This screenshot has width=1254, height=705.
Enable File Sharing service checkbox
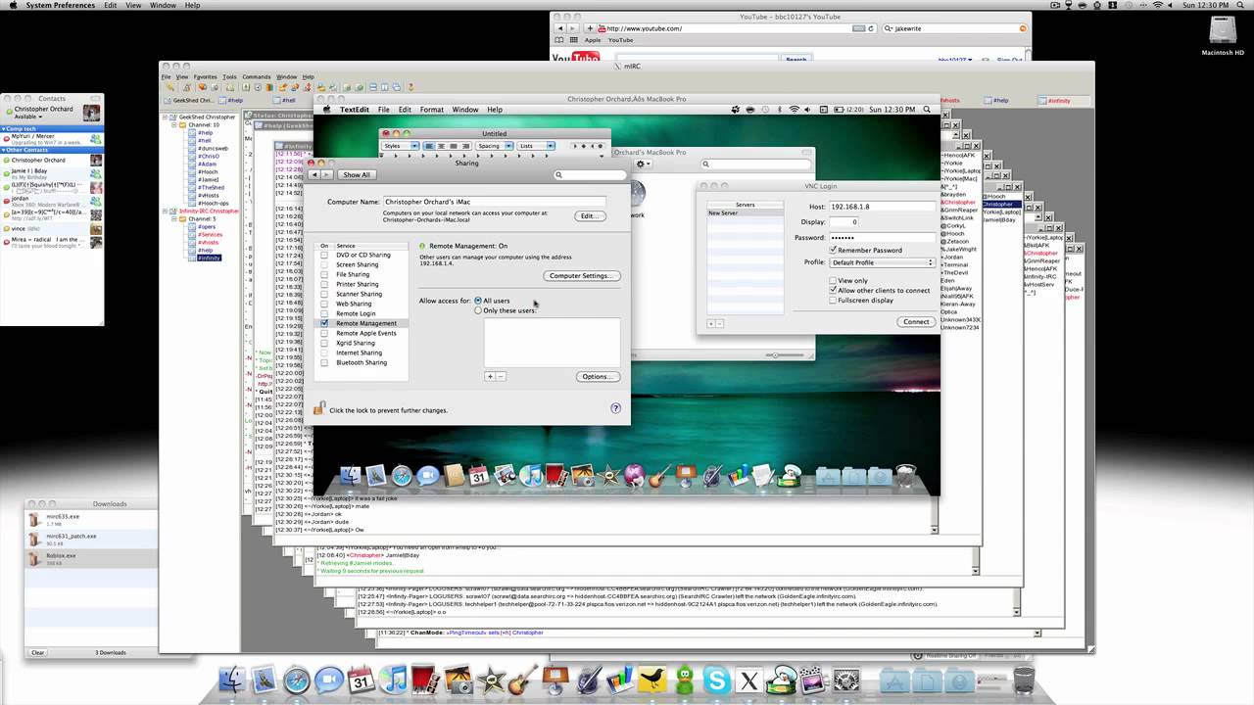tap(324, 274)
